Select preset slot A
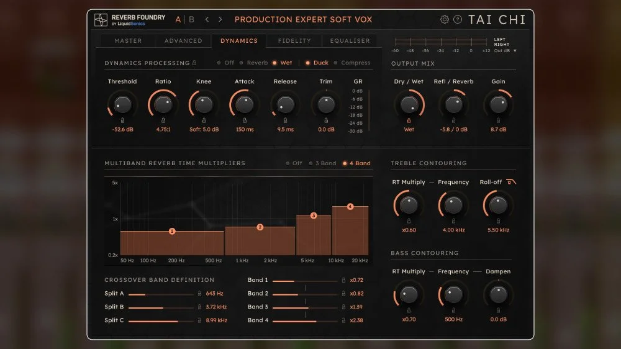 178,19
